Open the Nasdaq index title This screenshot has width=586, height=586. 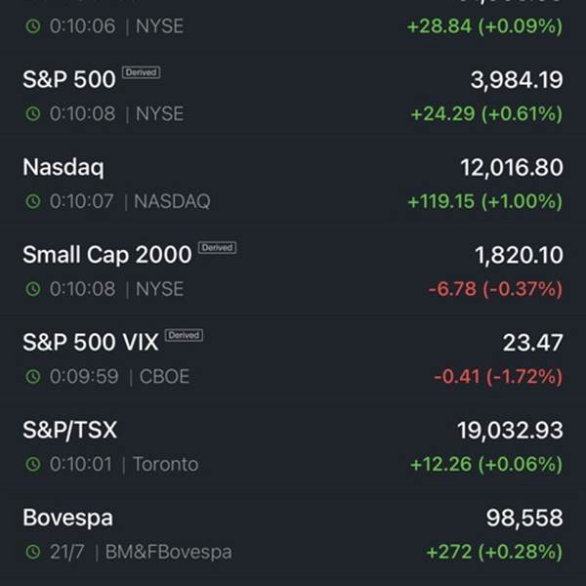pos(63,167)
